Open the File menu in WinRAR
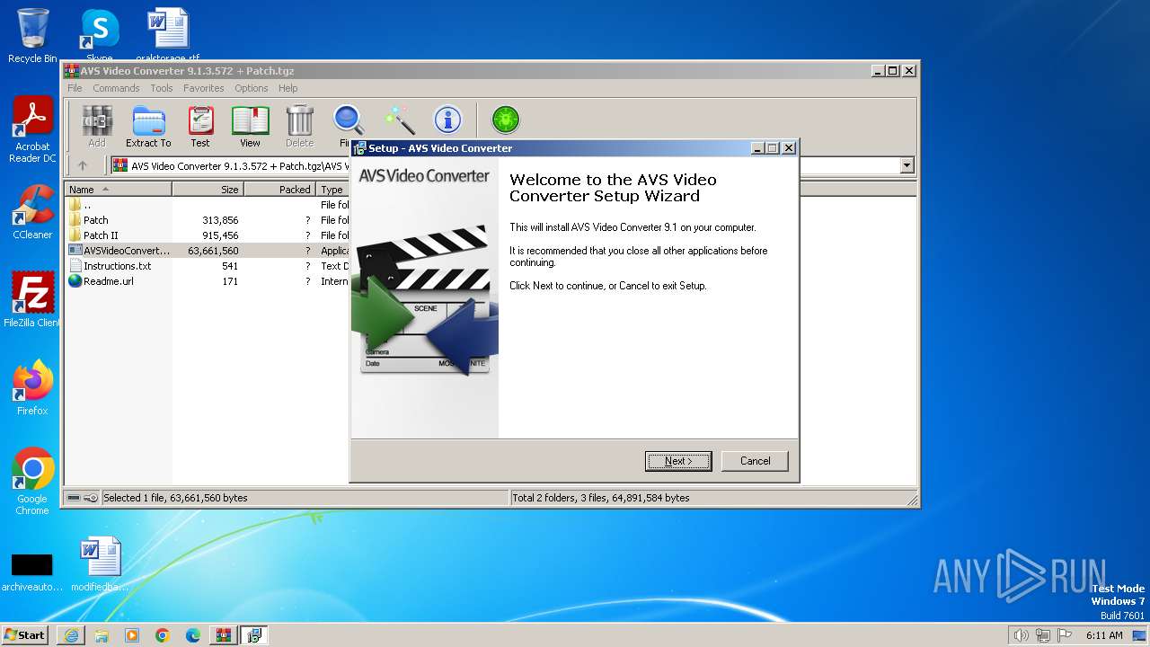 (75, 88)
